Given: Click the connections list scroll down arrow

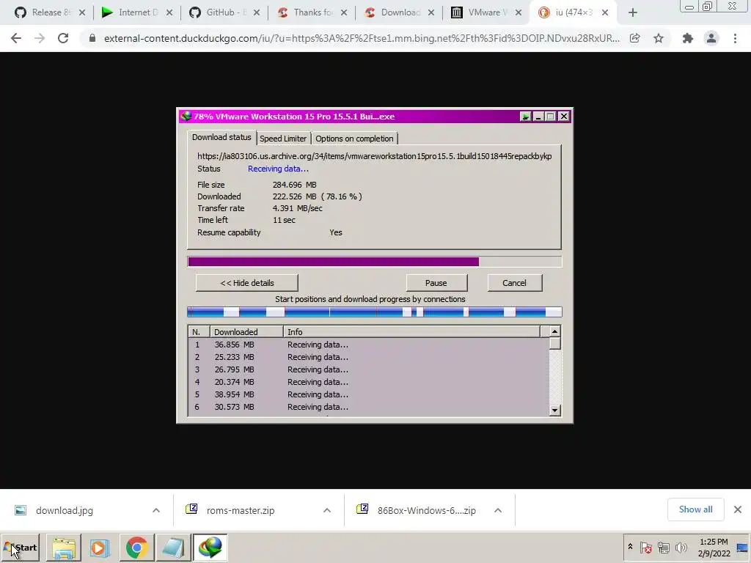Looking at the screenshot, I should pos(554,411).
